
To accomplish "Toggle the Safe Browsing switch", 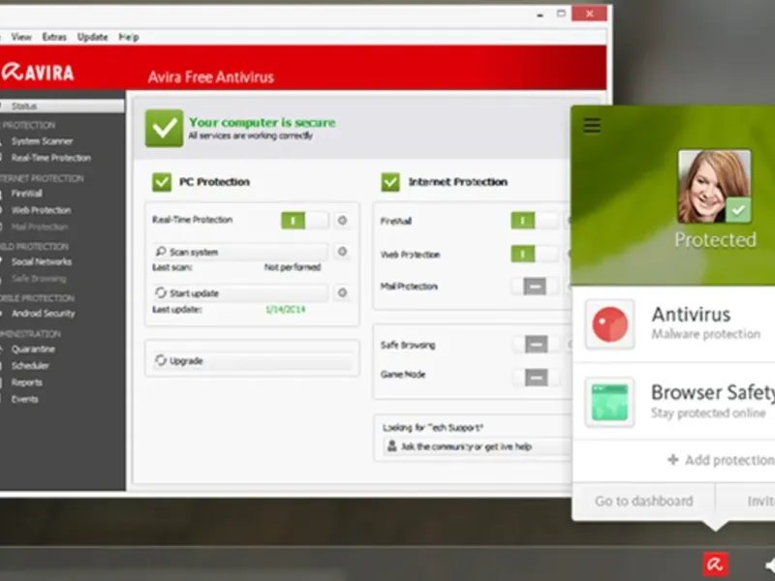I will pyautogui.click(x=537, y=345).
